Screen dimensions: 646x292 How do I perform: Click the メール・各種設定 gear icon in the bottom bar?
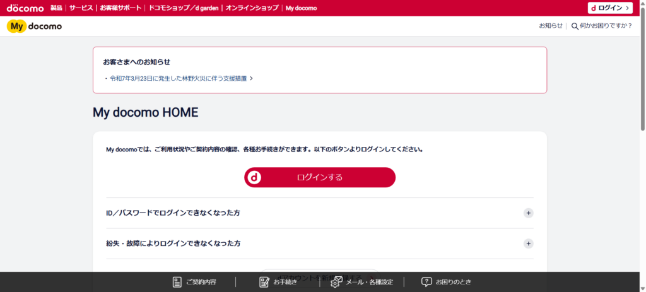337,282
